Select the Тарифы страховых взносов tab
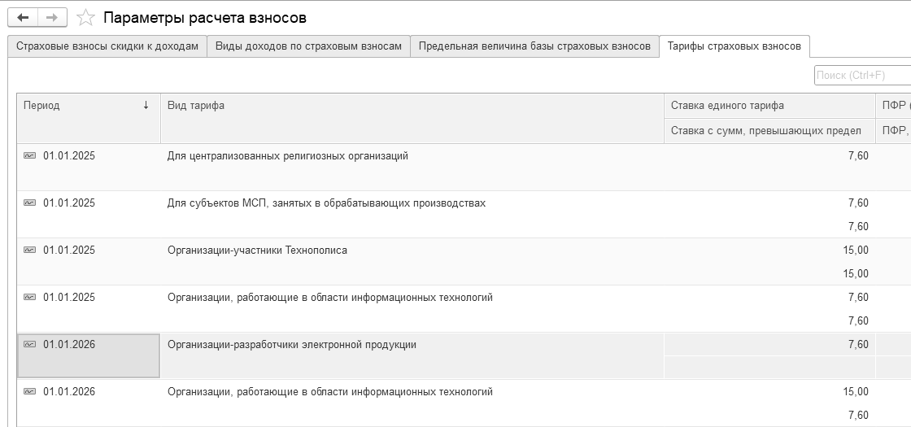Viewport: 911px width, 427px height. click(x=734, y=46)
